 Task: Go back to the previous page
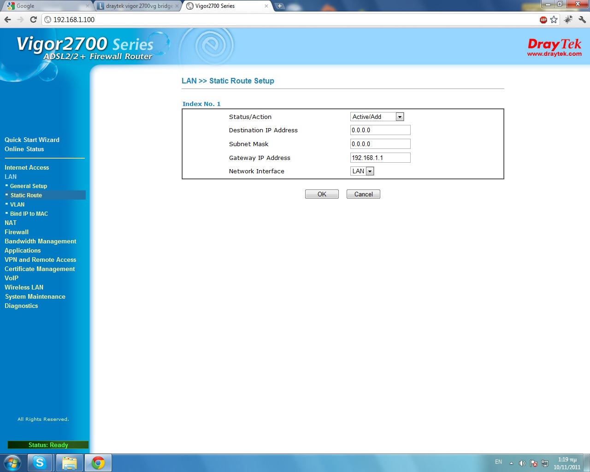(x=7, y=19)
